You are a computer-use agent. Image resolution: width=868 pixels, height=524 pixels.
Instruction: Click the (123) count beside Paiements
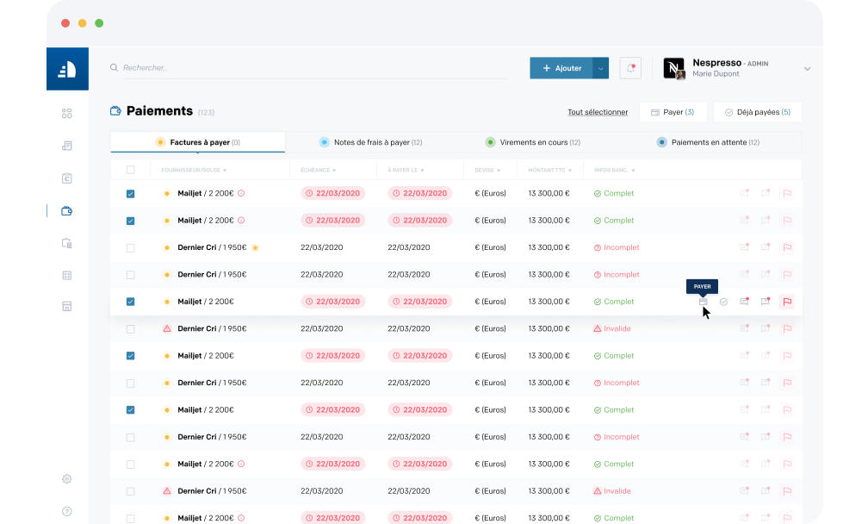coord(206,112)
